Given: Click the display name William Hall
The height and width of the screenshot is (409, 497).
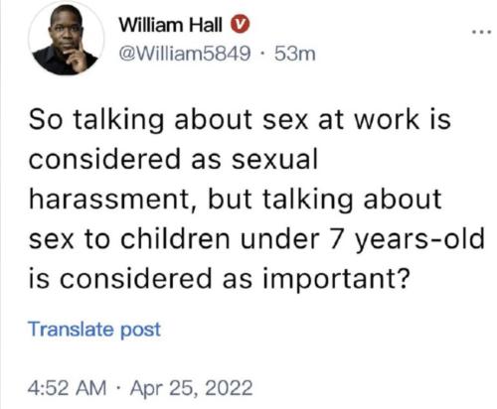Looking at the screenshot, I should tap(171, 25).
